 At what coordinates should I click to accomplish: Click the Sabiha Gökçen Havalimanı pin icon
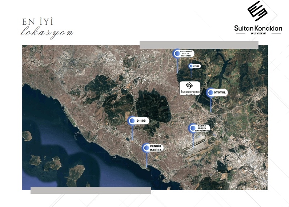pos(192,128)
